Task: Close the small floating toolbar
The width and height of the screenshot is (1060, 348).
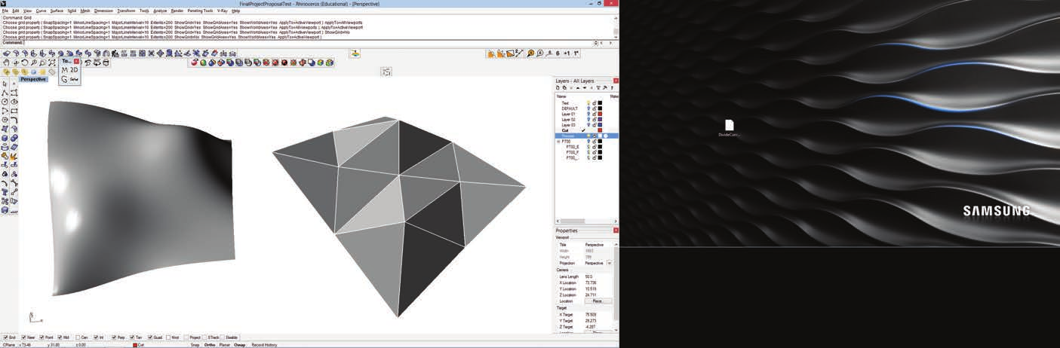Action: tap(76, 61)
